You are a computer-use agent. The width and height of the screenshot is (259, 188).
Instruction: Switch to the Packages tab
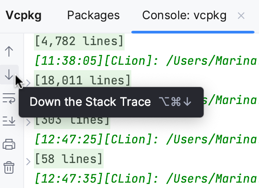pos(93,15)
